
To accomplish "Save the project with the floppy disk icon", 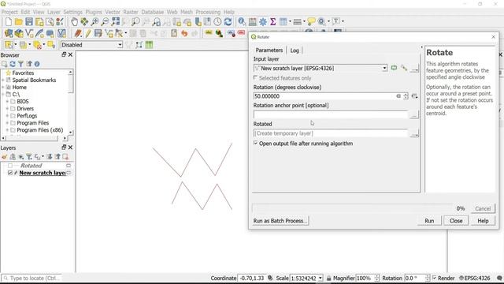I will [x=29, y=21].
